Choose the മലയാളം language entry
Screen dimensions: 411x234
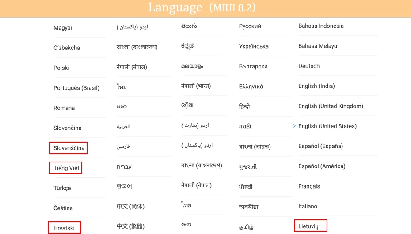tap(192, 66)
